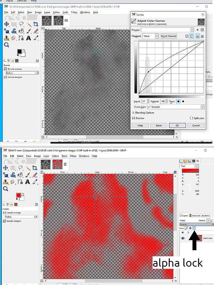This screenshot has height=285, width=214.
Task: Click Reset in the Curves dialog
Action: click(x=159, y=125)
